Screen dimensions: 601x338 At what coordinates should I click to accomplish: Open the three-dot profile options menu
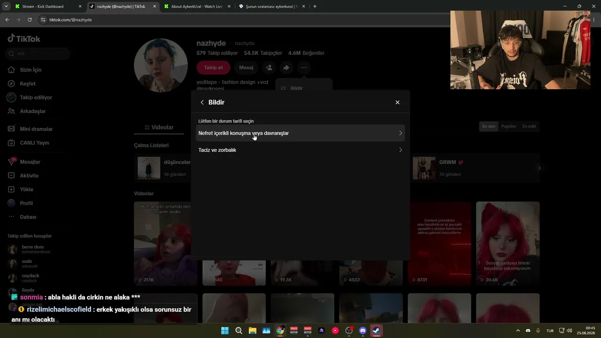[x=304, y=68]
